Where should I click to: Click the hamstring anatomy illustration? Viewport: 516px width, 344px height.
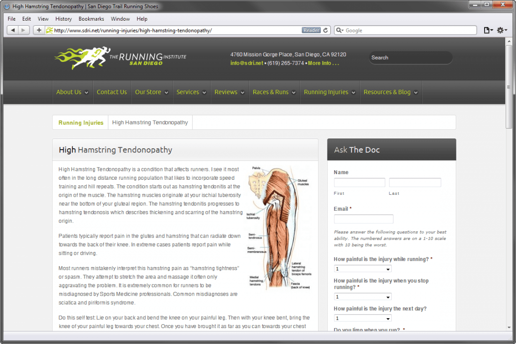[x=279, y=228]
